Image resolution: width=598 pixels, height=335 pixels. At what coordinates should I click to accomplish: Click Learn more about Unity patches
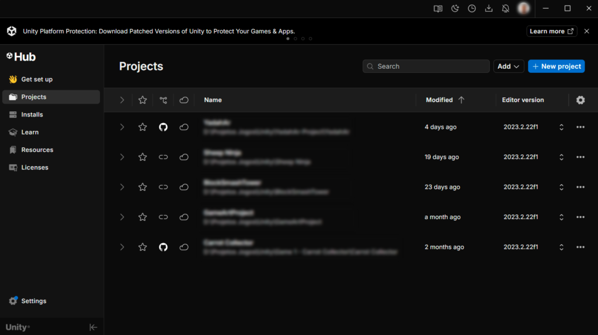(551, 31)
